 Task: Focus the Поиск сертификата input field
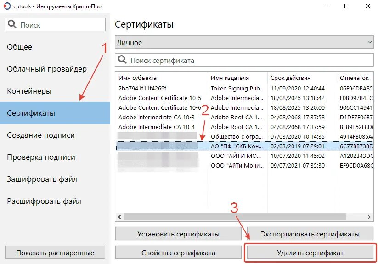[x=244, y=60]
